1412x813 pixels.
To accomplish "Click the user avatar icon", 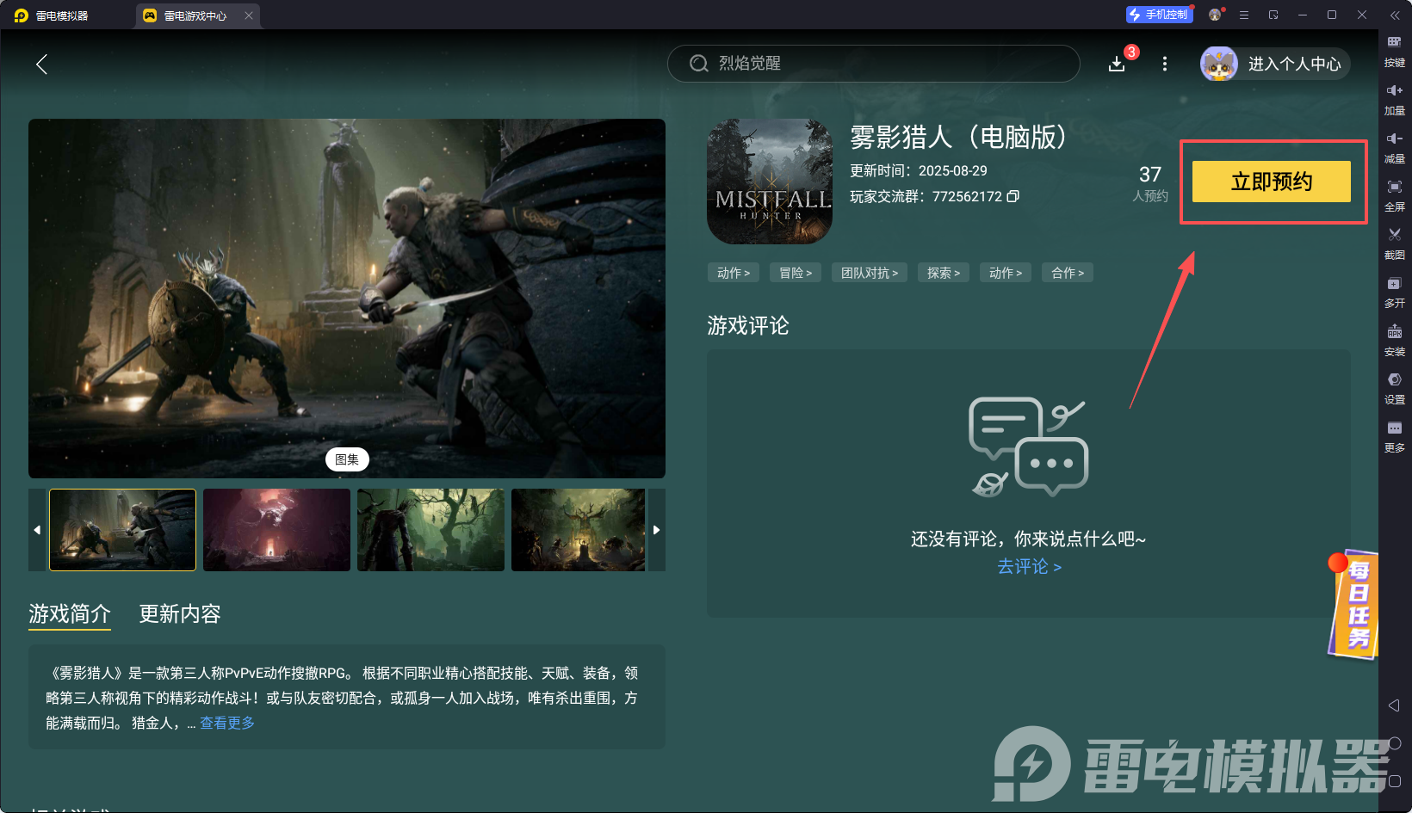I will 1219,64.
